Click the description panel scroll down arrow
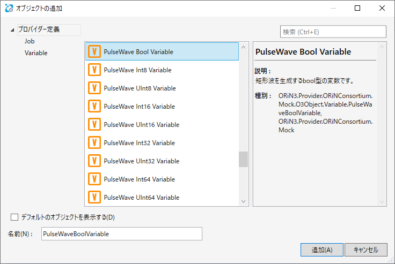 click(x=382, y=202)
